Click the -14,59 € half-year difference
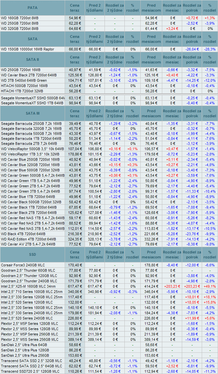 tap(192, 339)
